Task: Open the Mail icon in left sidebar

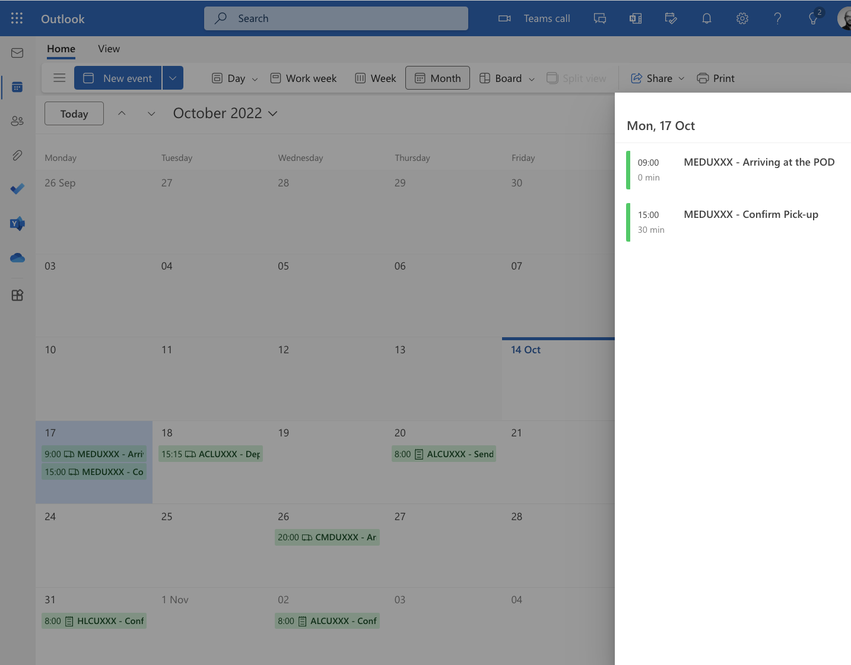Action: coord(17,52)
